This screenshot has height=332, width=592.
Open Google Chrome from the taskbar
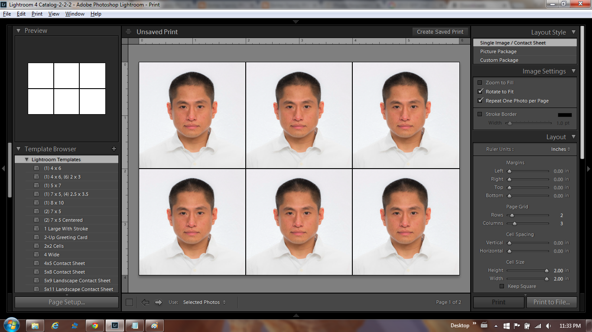tap(95, 326)
